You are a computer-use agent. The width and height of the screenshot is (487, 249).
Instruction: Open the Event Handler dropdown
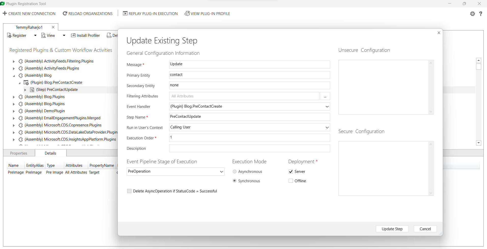327,106
